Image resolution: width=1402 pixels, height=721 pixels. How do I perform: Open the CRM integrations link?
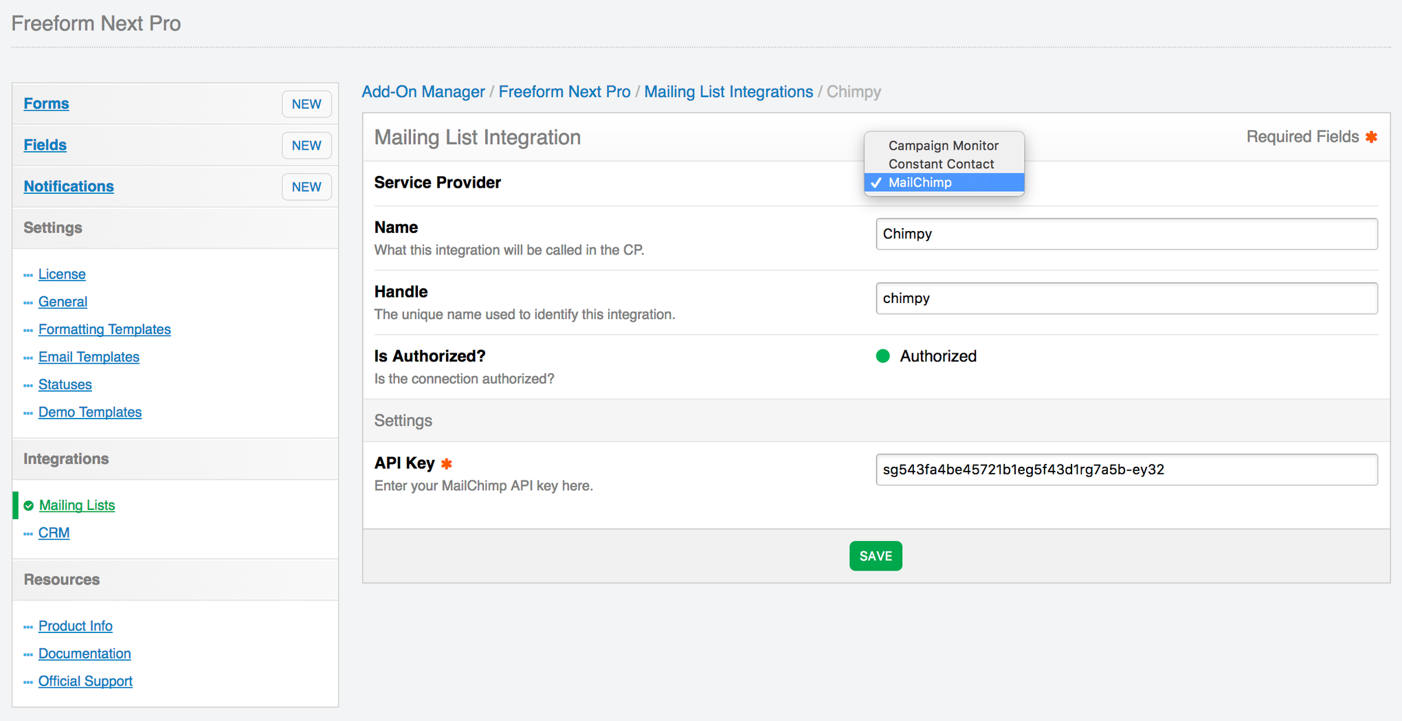(x=54, y=533)
